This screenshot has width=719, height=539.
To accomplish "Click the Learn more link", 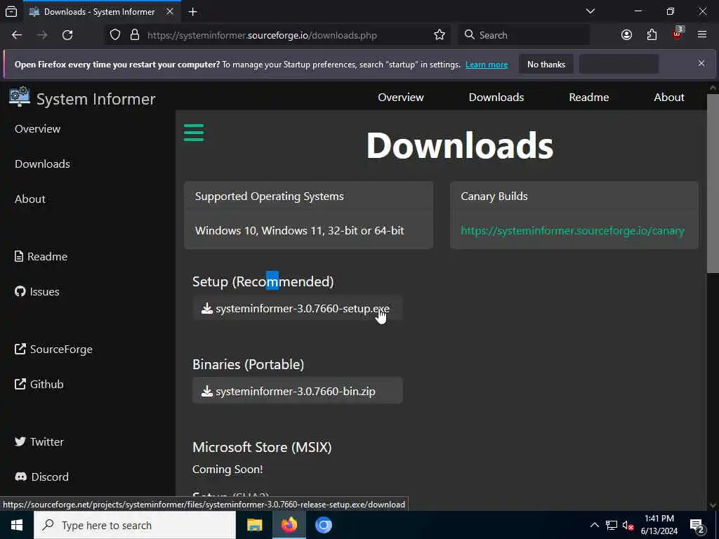I will pos(487,65).
